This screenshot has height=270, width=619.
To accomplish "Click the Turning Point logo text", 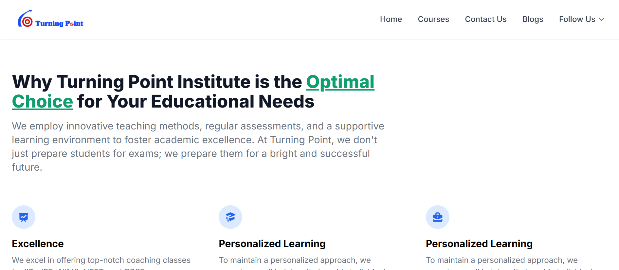I will (59, 24).
